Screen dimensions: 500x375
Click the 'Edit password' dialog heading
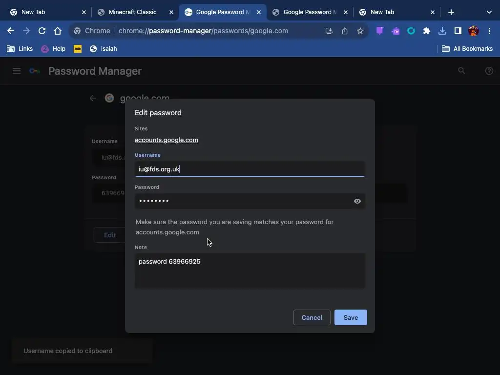click(x=158, y=113)
